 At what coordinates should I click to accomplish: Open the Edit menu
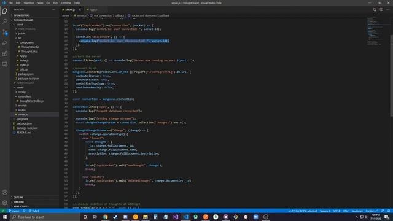click(18, 3)
